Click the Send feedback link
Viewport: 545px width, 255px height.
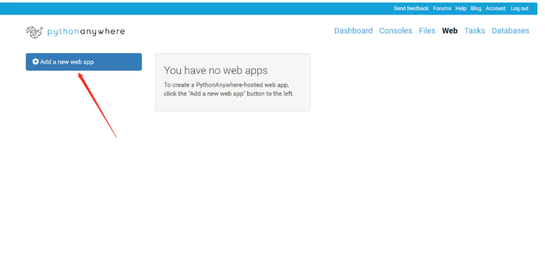pyautogui.click(x=411, y=8)
